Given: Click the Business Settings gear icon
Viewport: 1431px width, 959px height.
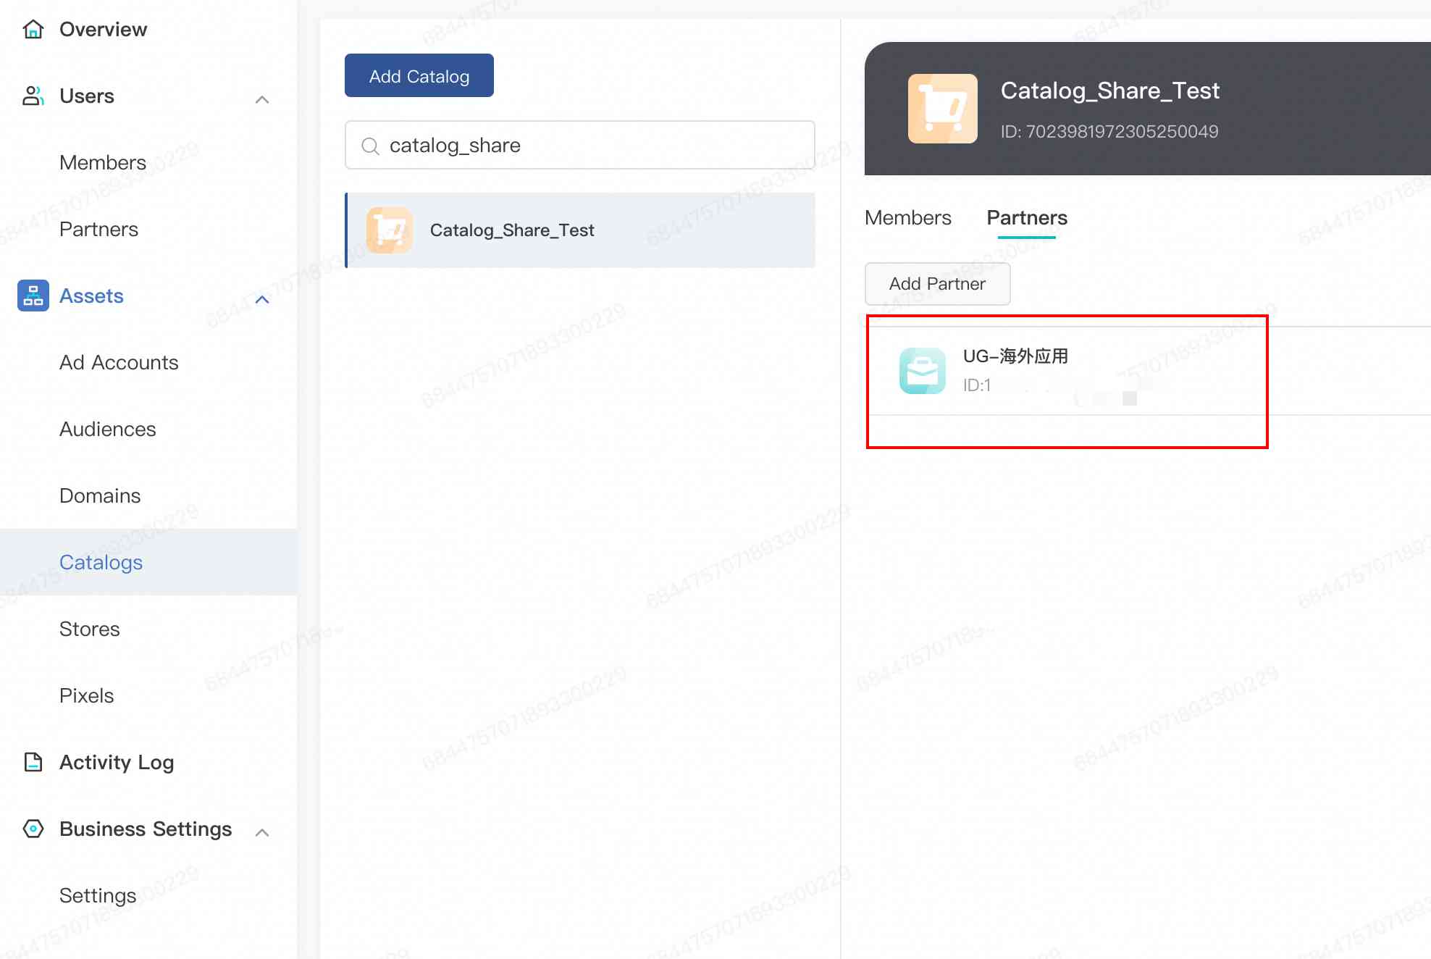Looking at the screenshot, I should coord(33,829).
